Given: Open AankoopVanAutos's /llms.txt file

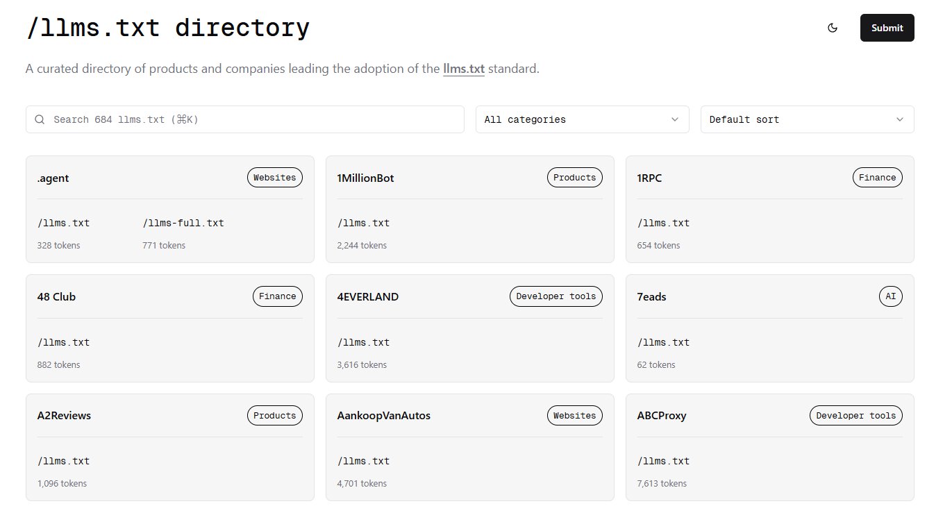Looking at the screenshot, I should coord(363,461).
